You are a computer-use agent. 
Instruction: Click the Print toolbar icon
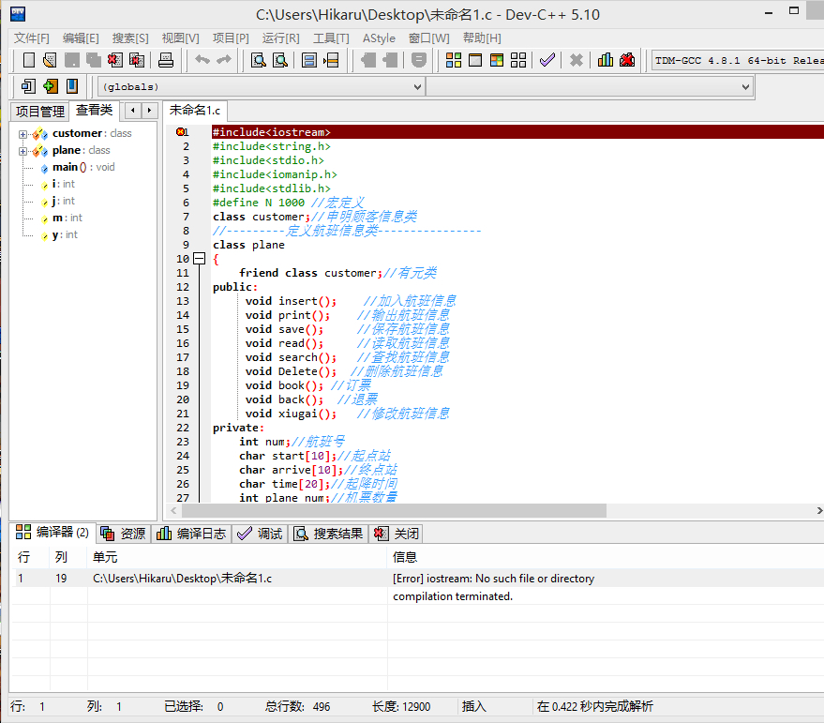tap(166, 60)
